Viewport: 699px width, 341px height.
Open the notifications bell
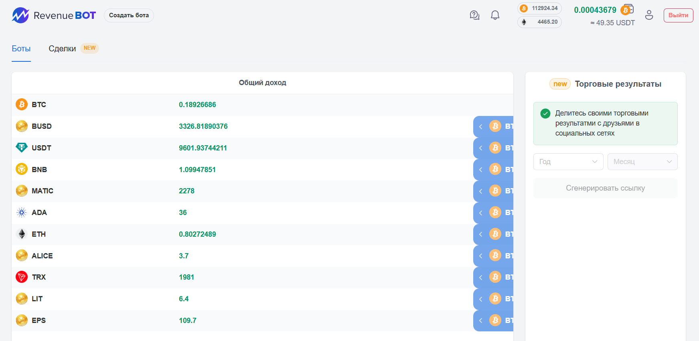(495, 15)
